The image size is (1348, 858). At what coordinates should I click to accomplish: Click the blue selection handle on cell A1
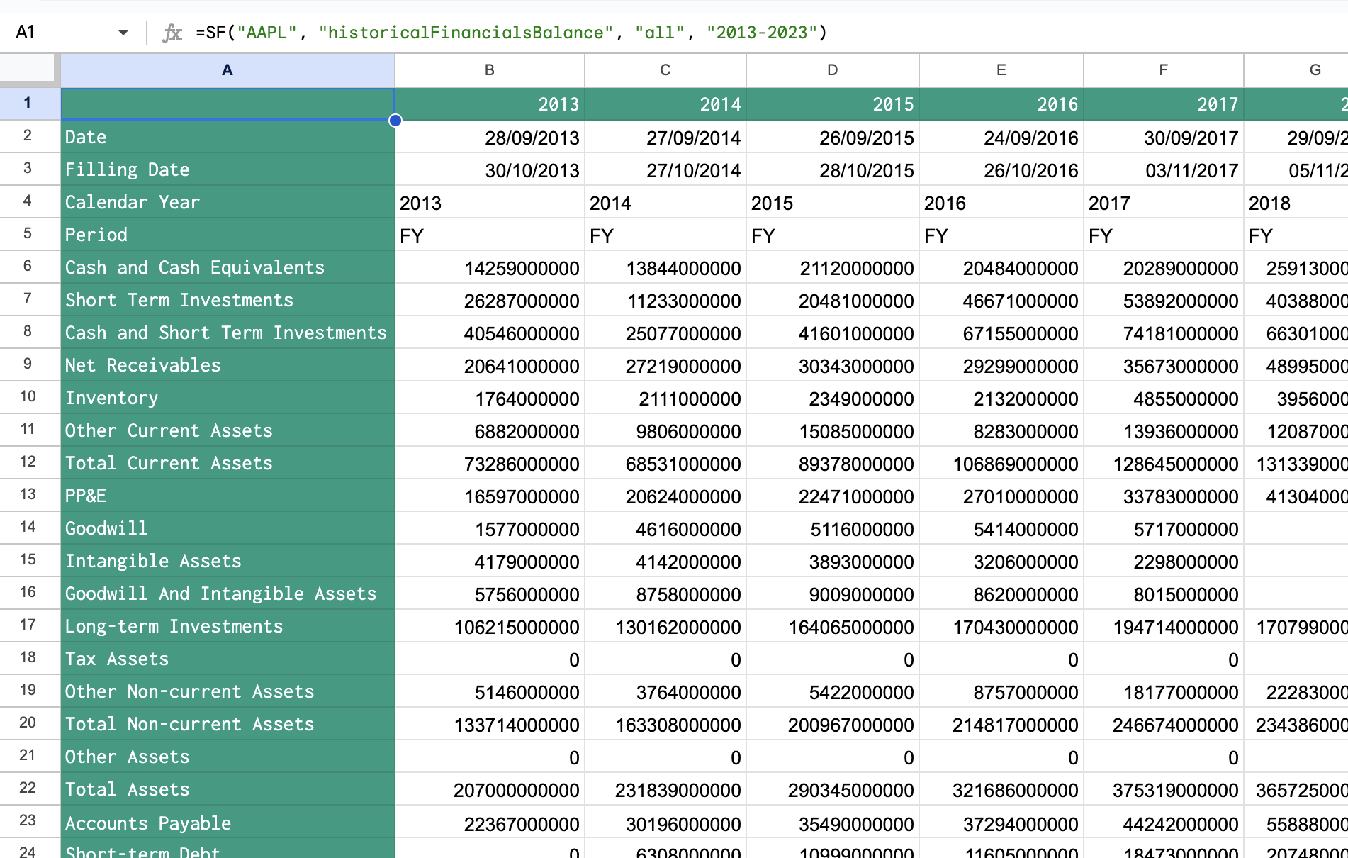[395, 121]
